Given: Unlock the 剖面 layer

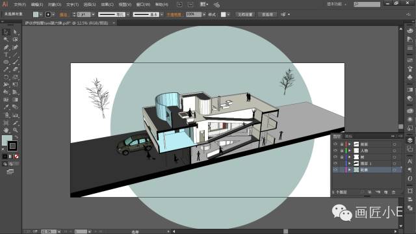Looking at the screenshot, I should click(x=342, y=144).
